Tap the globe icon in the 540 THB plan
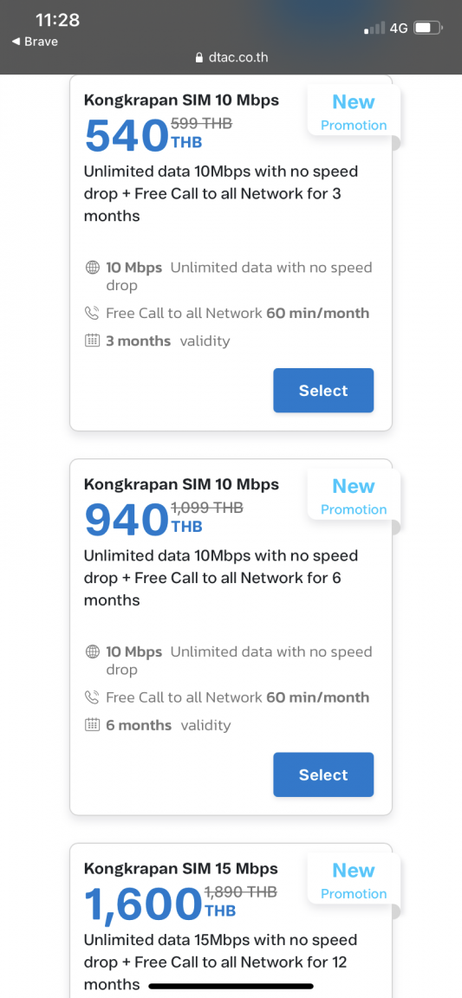This screenshot has width=462, height=998. point(93,268)
